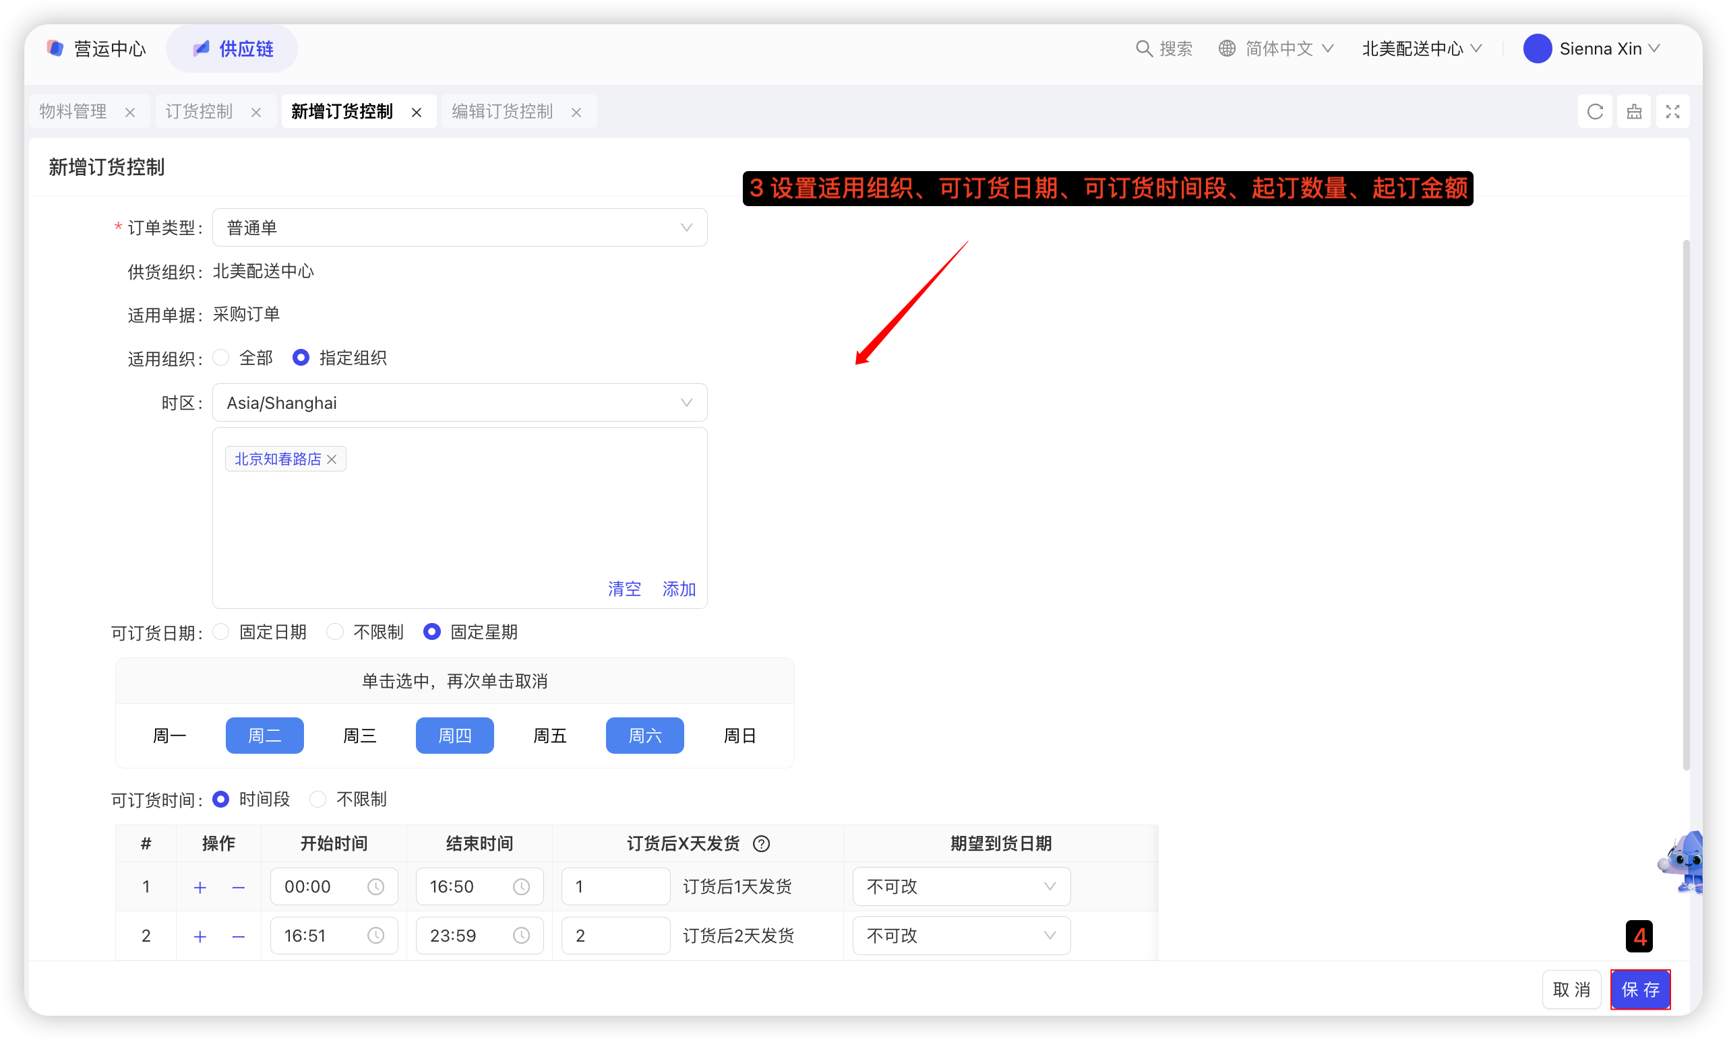
Task: Expand the Asia/Shanghai timezone dropdown
Action: coord(459,403)
